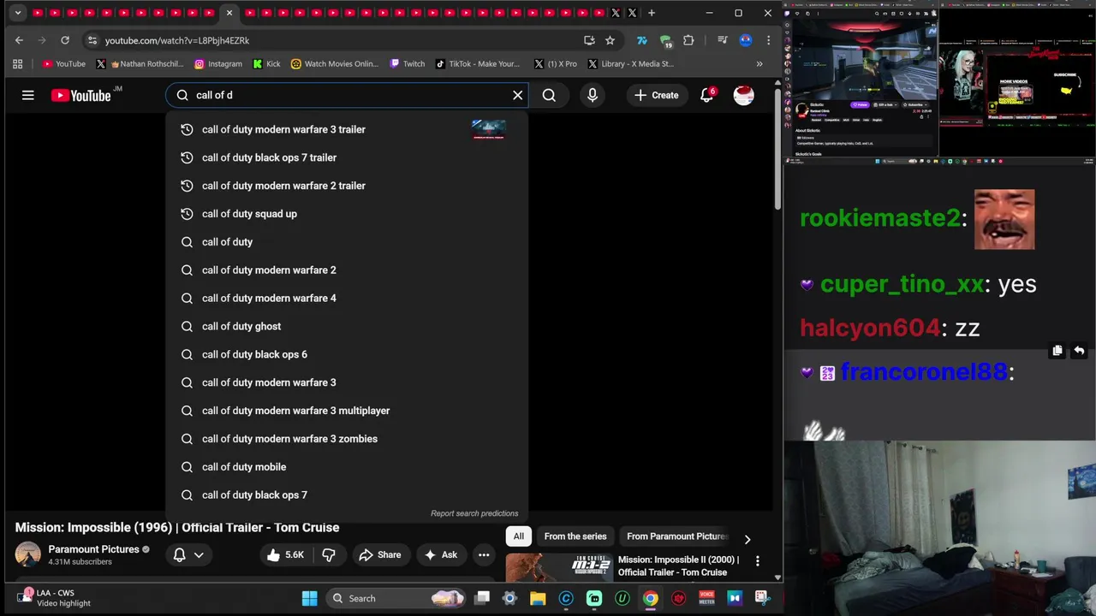Open the Library - X Media St... bookmark
Image resolution: width=1096 pixels, height=616 pixels.
click(x=631, y=63)
